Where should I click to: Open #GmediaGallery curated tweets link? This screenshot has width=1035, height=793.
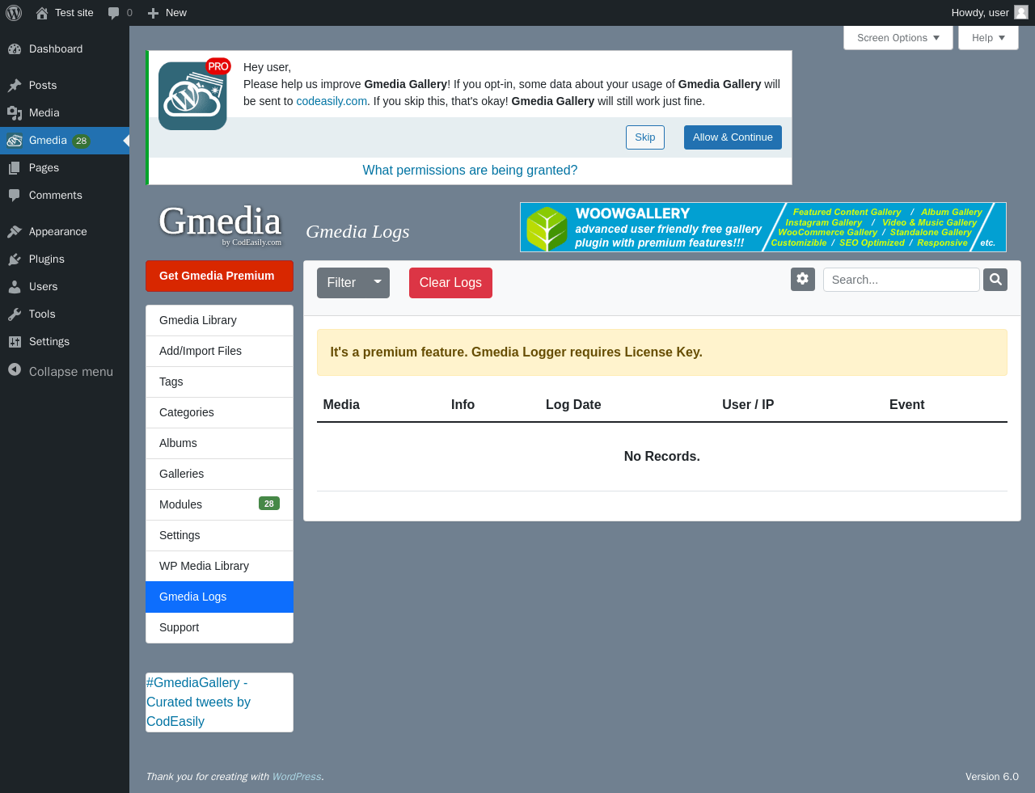point(198,702)
